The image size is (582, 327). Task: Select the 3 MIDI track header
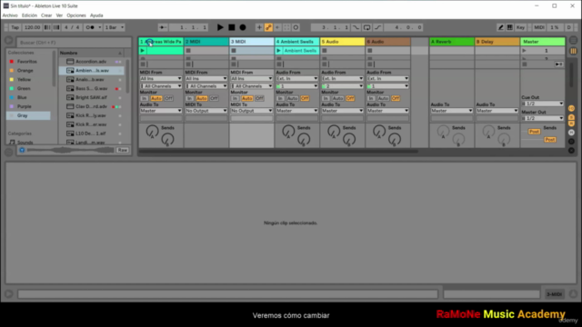tap(252, 42)
